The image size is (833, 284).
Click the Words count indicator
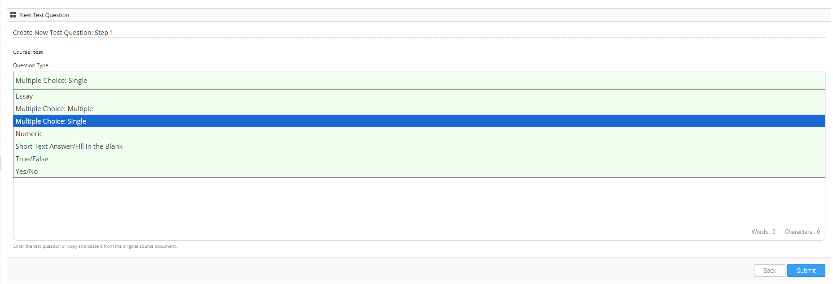pyautogui.click(x=763, y=232)
